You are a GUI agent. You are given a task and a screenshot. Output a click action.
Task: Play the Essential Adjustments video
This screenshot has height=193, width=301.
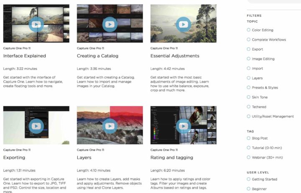[184, 24]
